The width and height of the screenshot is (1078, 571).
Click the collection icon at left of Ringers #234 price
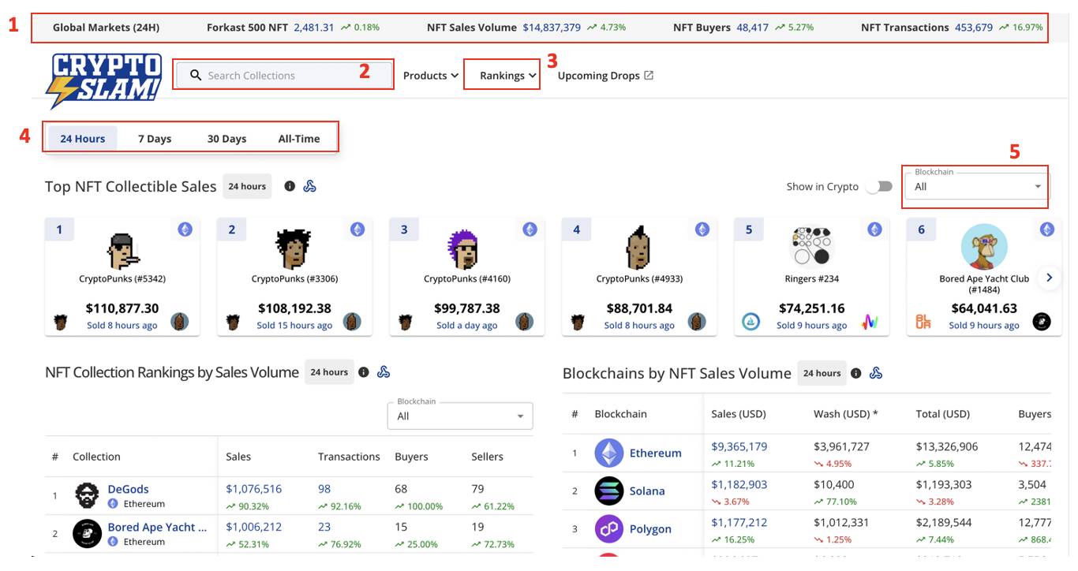[750, 322]
